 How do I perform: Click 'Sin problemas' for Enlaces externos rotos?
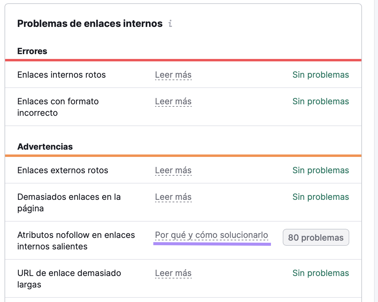321,170
